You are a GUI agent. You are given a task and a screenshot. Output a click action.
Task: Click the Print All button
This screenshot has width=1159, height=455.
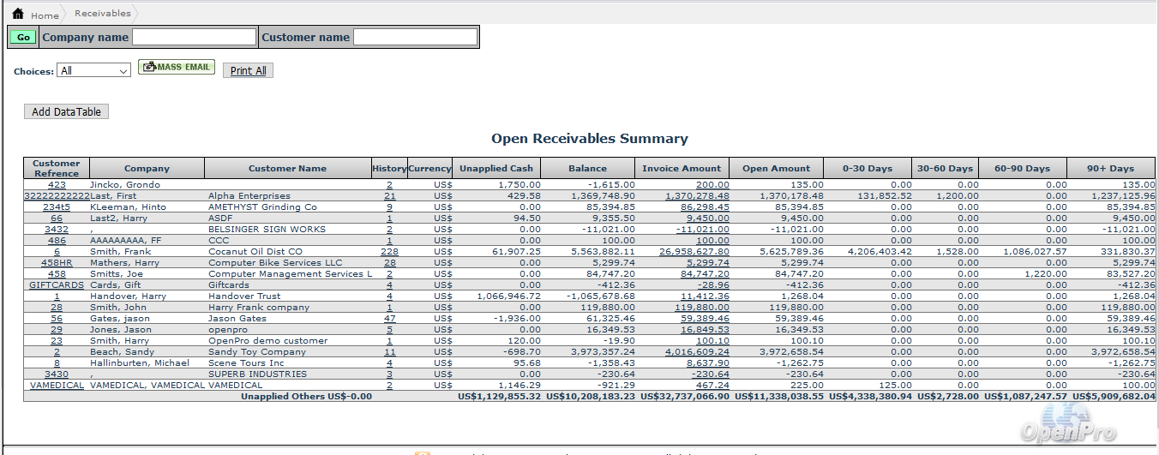(248, 71)
